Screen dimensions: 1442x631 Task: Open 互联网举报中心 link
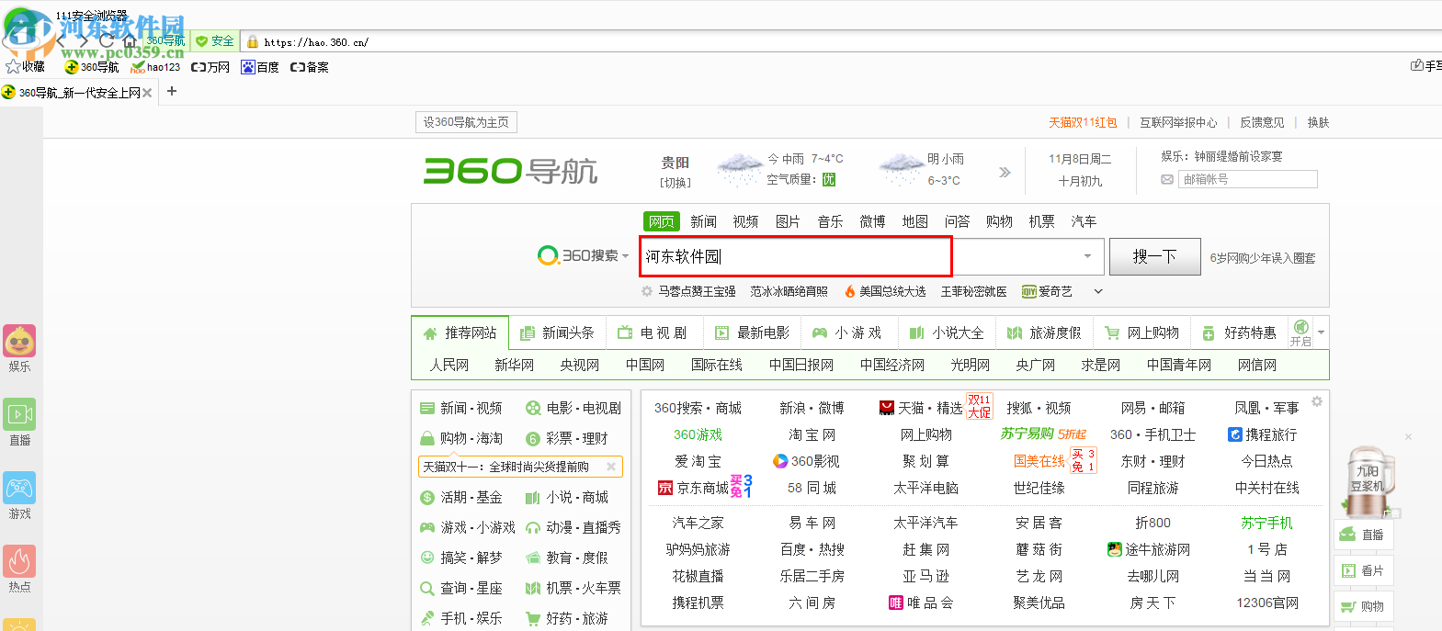(x=1178, y=122)
